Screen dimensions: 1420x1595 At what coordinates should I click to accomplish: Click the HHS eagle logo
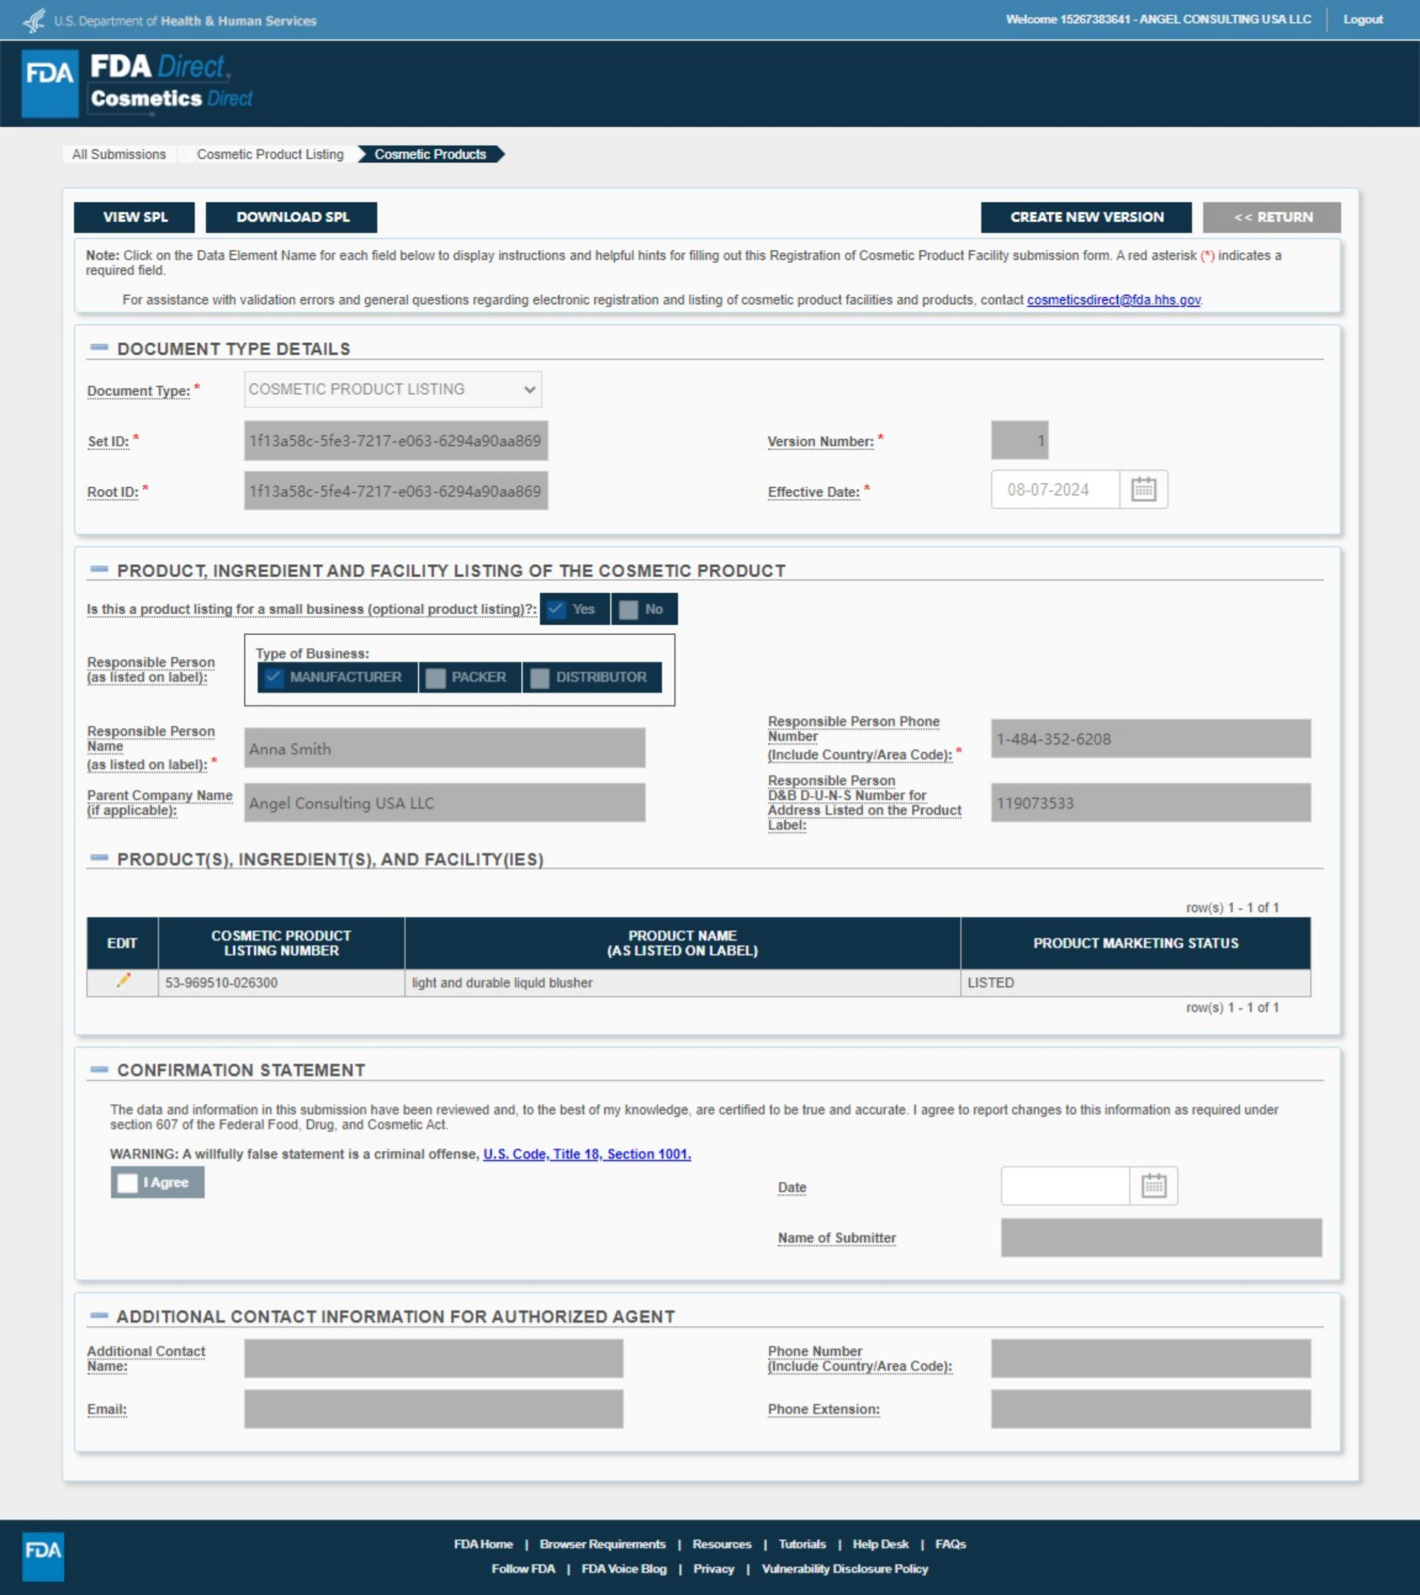(x=35, y=20)
